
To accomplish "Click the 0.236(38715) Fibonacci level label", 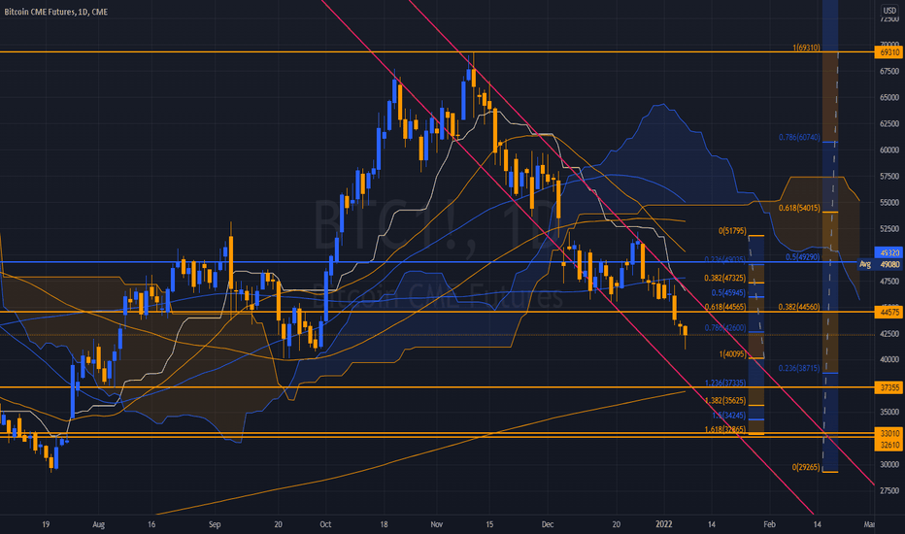I will point(799,368).
